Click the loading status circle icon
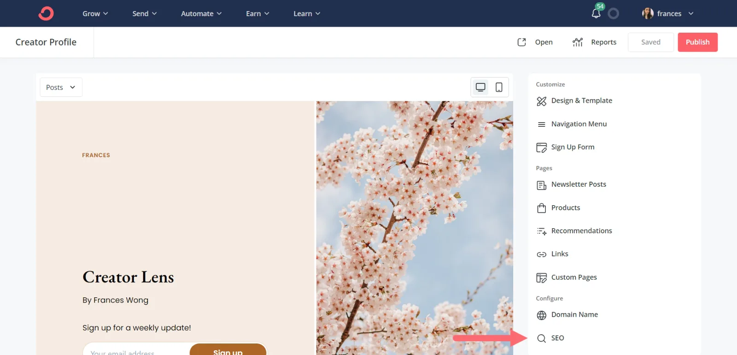The width and height of the screenshot is (737, 355). [613, 13]
